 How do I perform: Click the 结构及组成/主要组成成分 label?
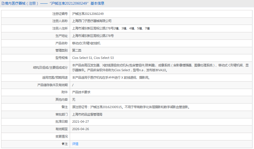pos(50,68)
